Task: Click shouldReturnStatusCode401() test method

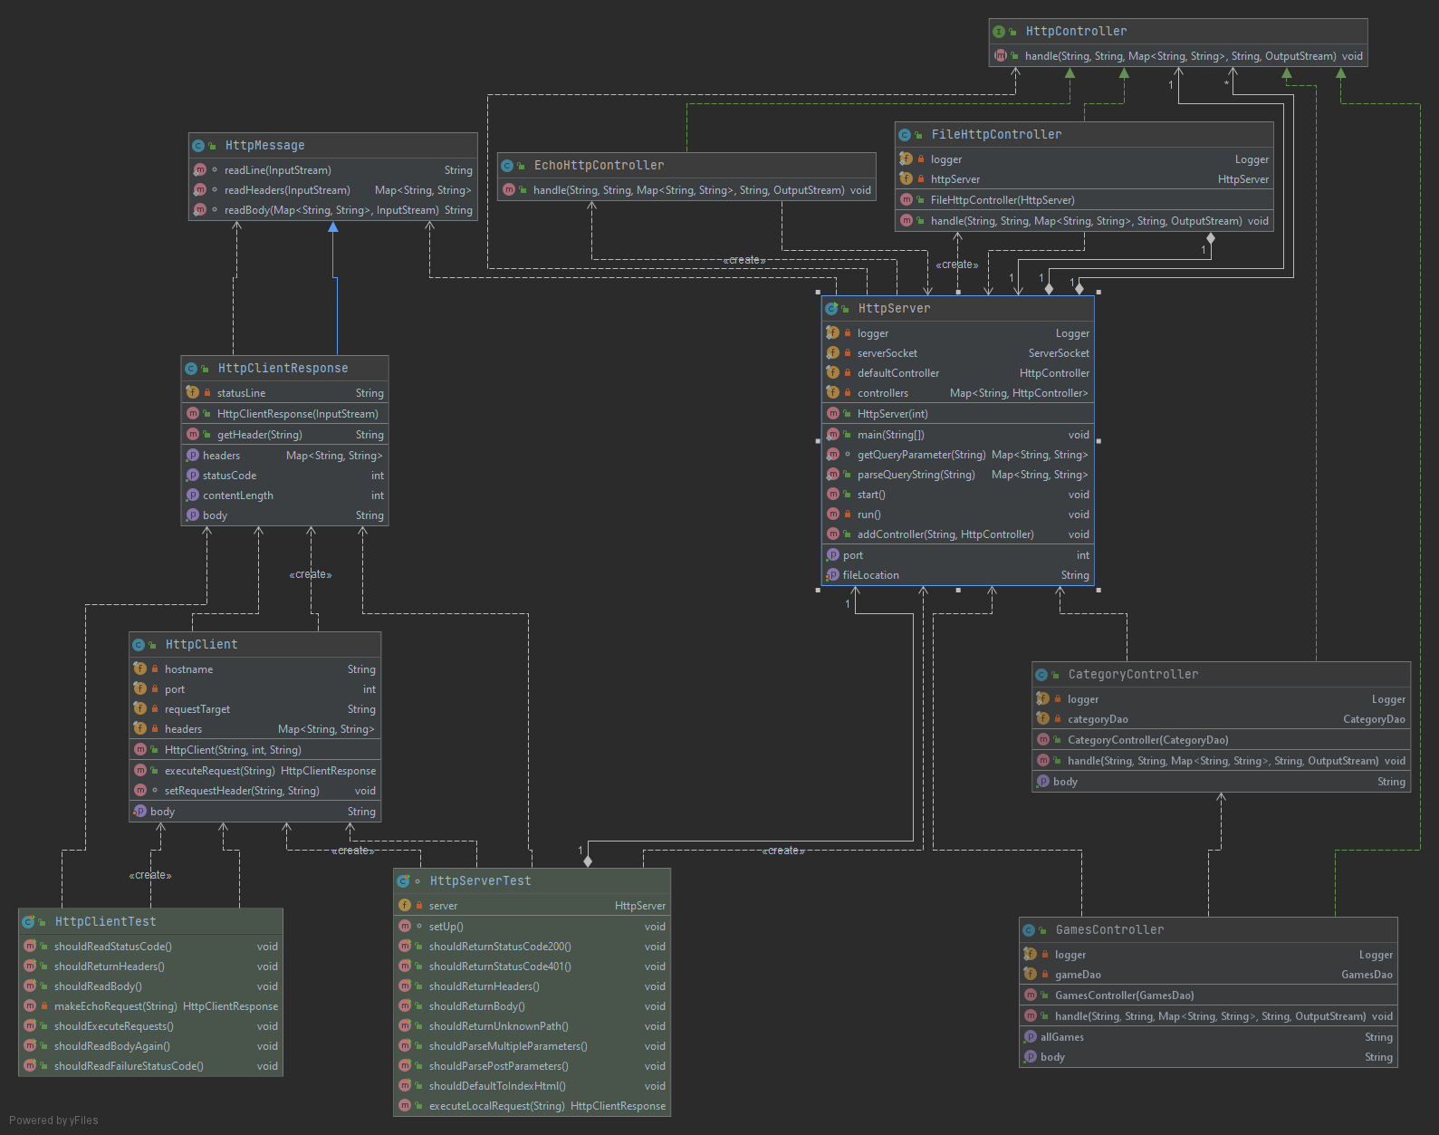Action: pos(532,967)
